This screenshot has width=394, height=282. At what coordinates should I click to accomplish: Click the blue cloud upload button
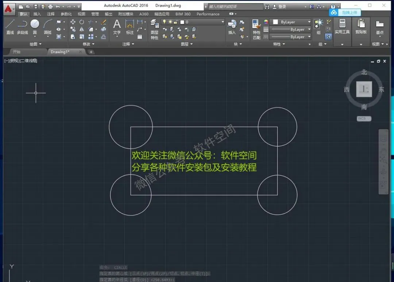[345, 12]
